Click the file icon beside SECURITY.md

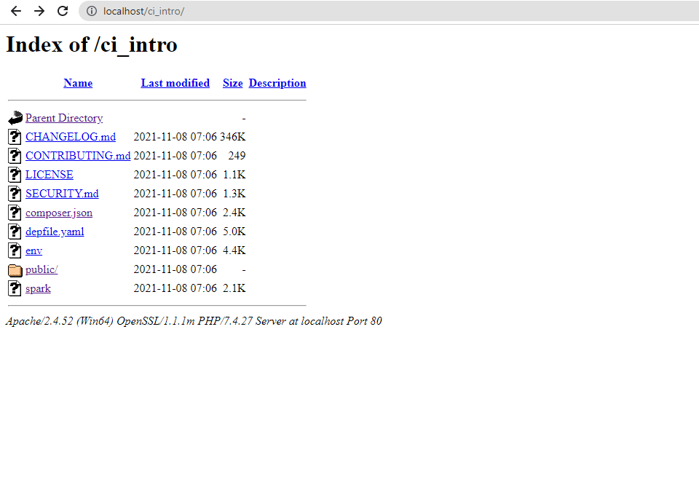(15, 194)
